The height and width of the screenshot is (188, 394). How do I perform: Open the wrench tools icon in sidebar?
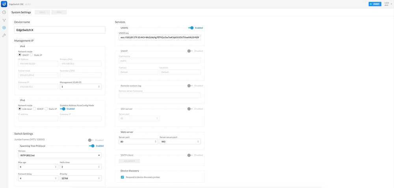[4, 36]
